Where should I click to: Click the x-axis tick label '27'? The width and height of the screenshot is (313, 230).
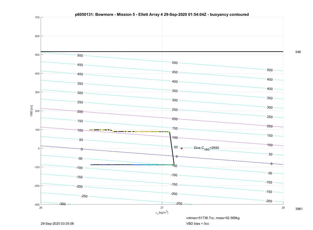[162, 208]
